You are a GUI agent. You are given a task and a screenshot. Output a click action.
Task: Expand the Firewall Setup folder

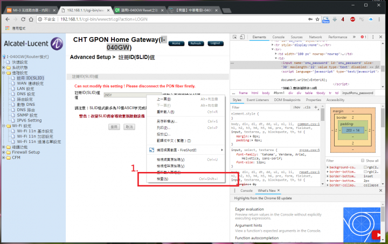(4, 152)
